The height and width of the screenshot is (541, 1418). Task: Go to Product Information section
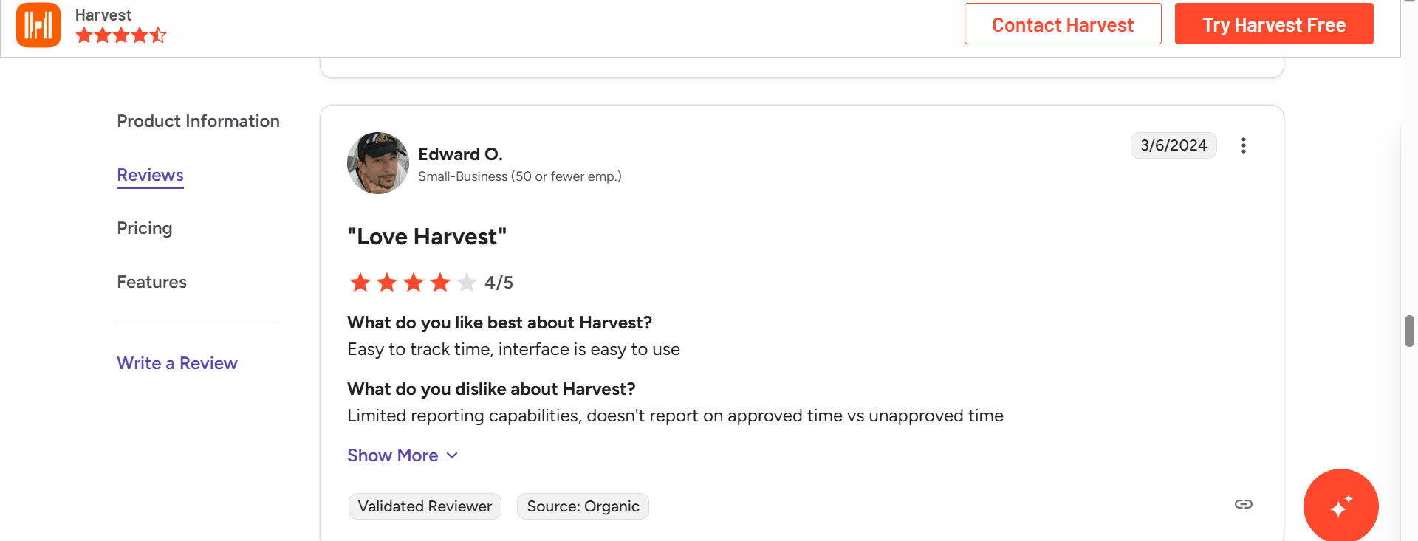pos(198,121)
